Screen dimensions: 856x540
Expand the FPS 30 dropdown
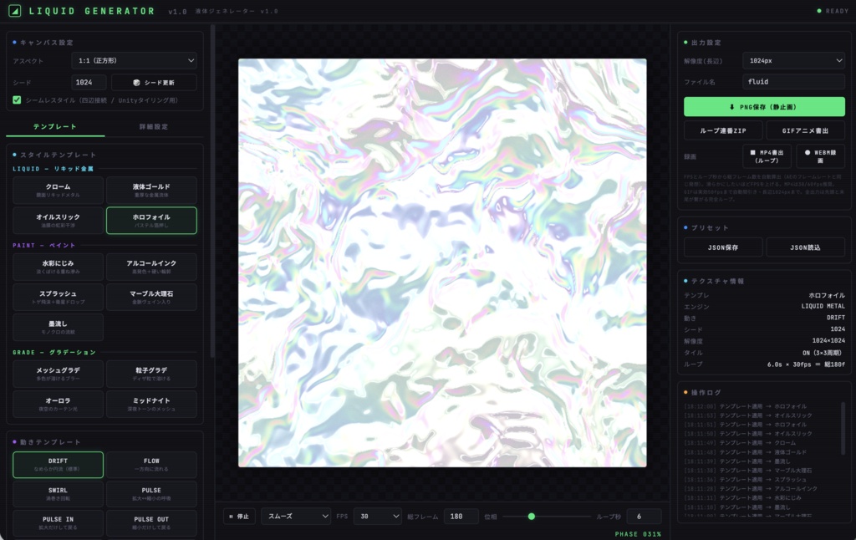tap(378, 517)
